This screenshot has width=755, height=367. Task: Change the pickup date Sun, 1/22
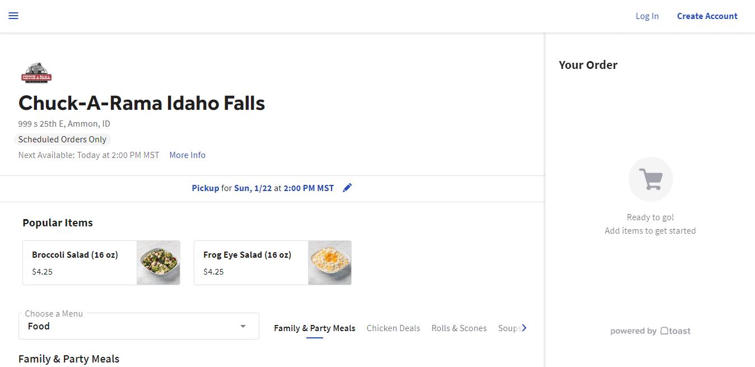coord(253,188)
